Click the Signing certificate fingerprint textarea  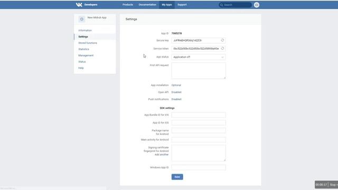point(199,153)
